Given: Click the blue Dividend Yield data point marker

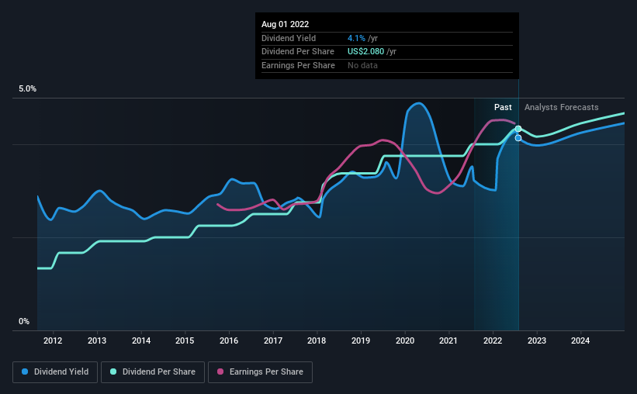Looking at the screenshot, I should tap(518, 138).
